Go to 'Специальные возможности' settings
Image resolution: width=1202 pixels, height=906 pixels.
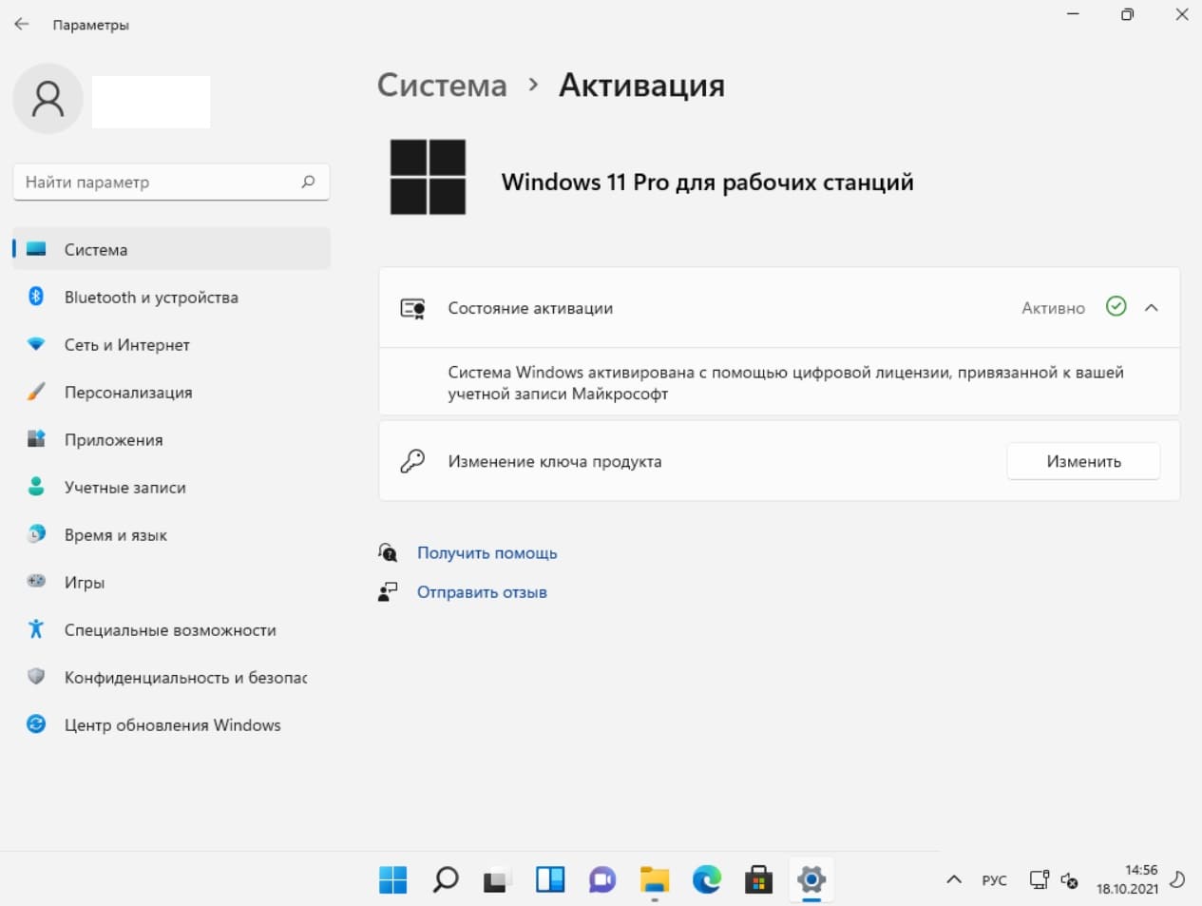coord(171,629)
